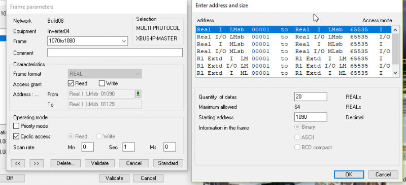Click address list scroll up arrow
406x185 pixels.
click(x=395, y=30)
